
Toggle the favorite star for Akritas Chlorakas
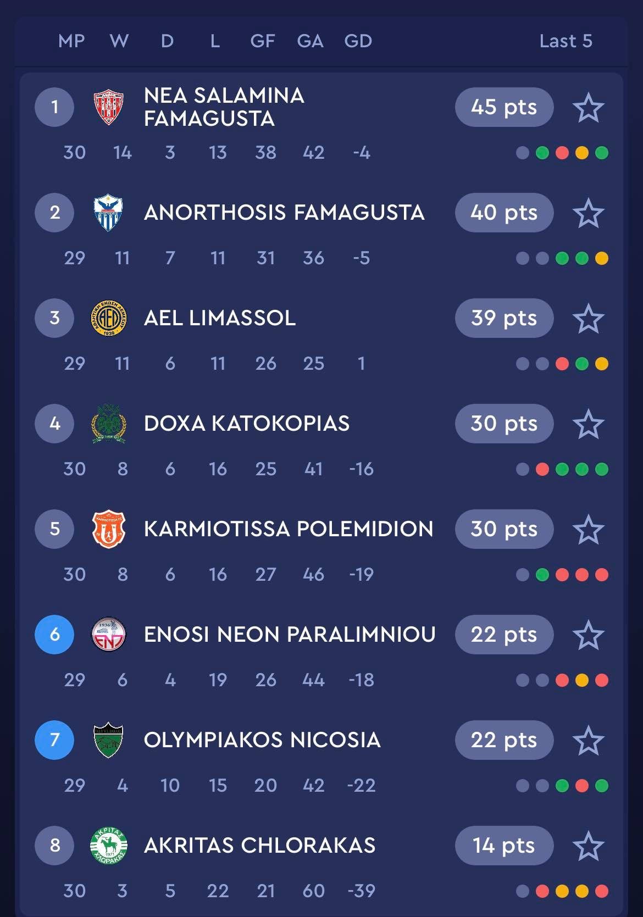[x=589, y=846]
